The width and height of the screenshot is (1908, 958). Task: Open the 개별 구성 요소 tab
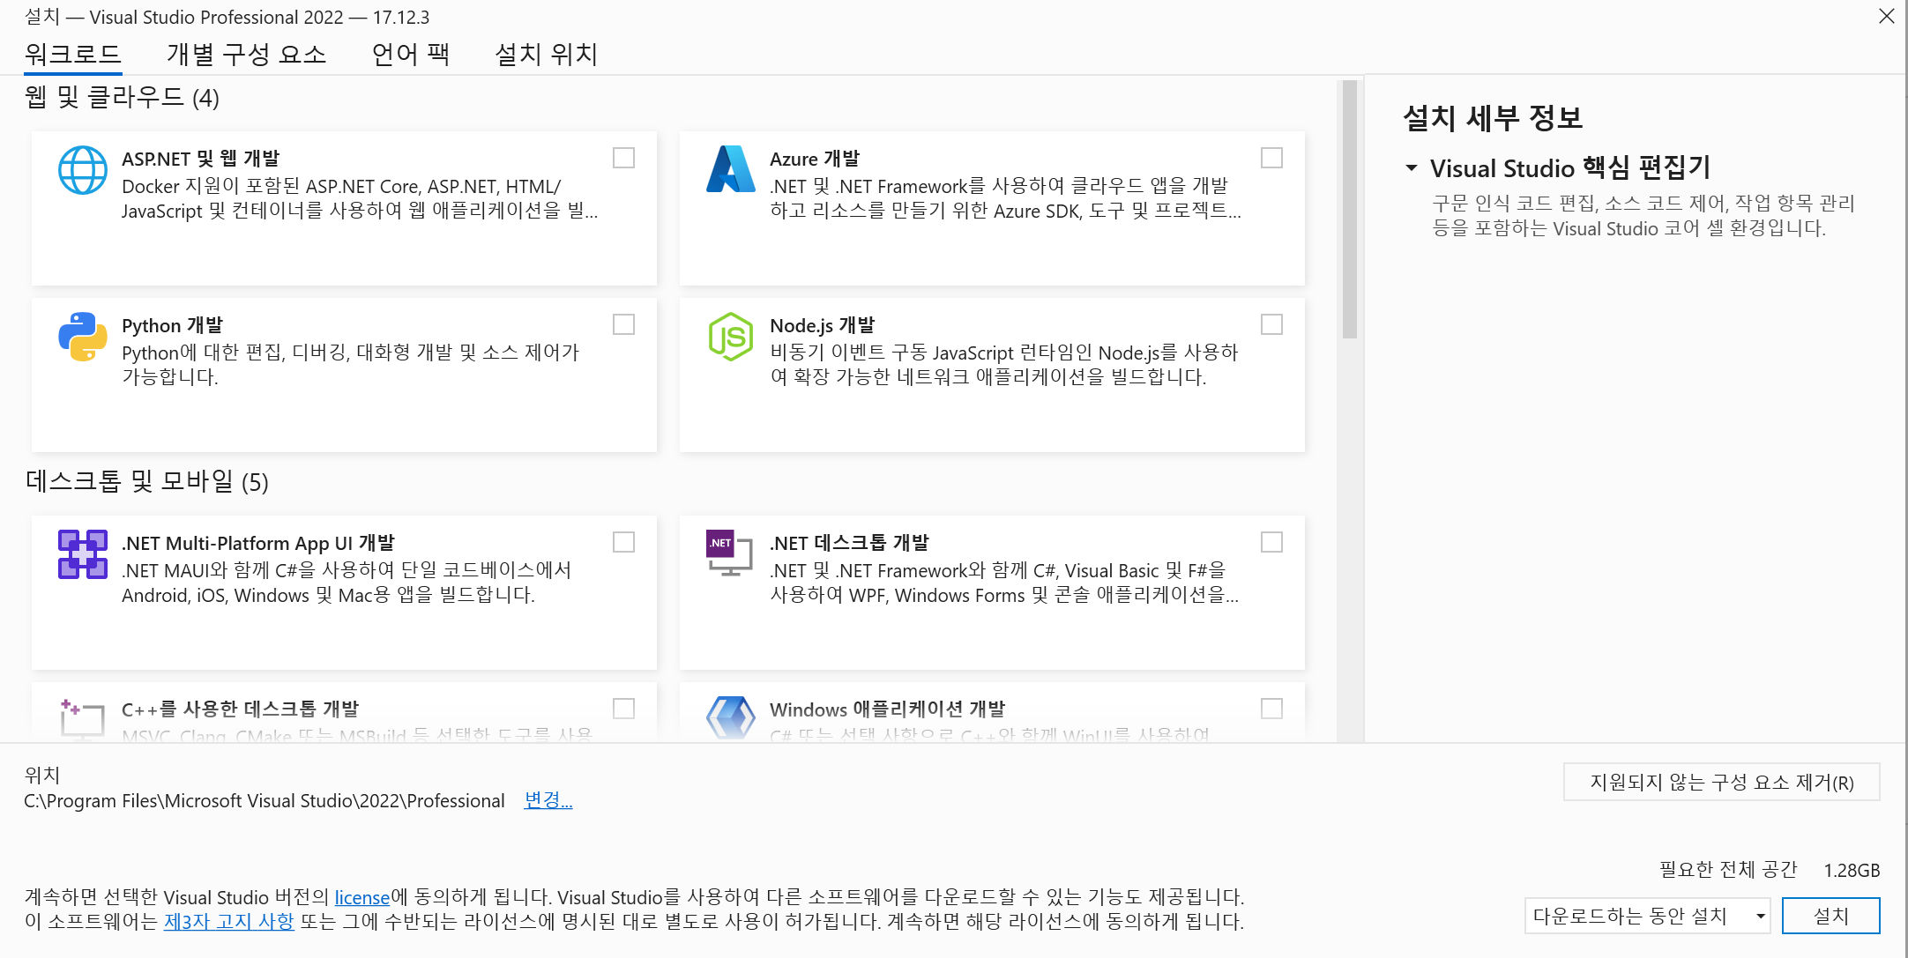[247, 55]
